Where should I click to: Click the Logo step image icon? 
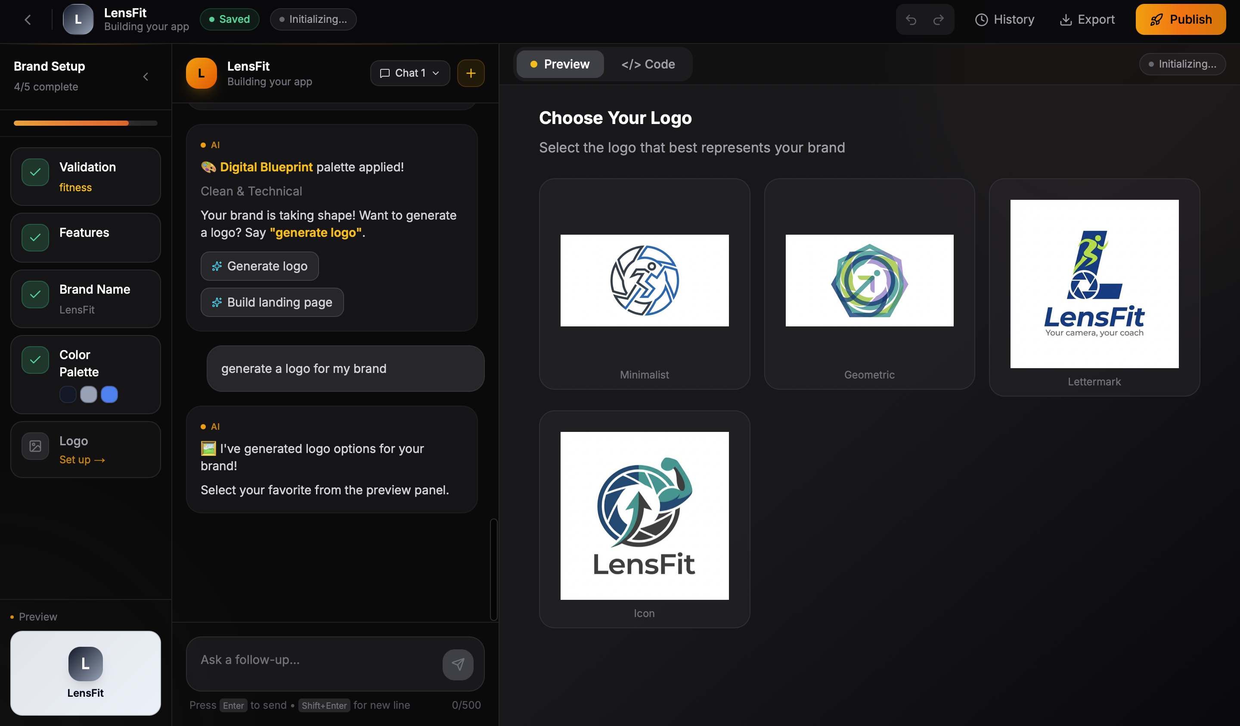pos(35,446)
